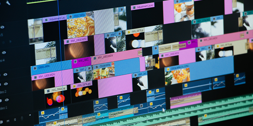Hide the Video 2 track with its eye icon

click(6, 84)
